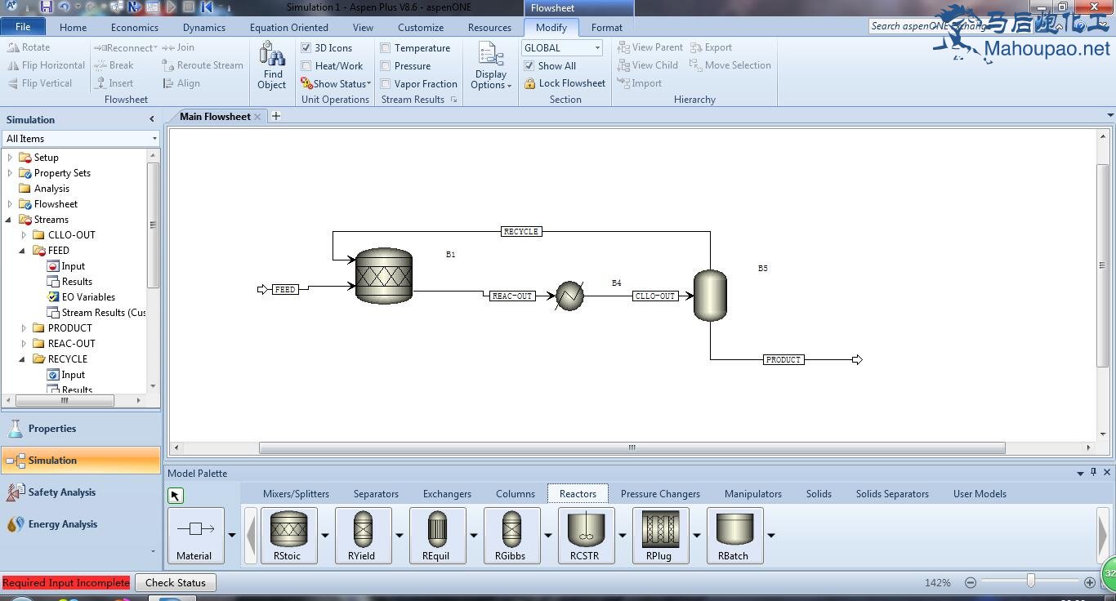Screen dimensions: 1116x601
Task: Collapse the Streams tree node
Action: (10, 220)
